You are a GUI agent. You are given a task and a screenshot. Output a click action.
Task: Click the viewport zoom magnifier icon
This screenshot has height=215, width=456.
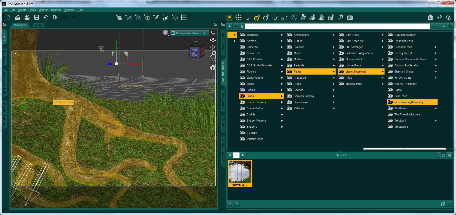[213, 54]
